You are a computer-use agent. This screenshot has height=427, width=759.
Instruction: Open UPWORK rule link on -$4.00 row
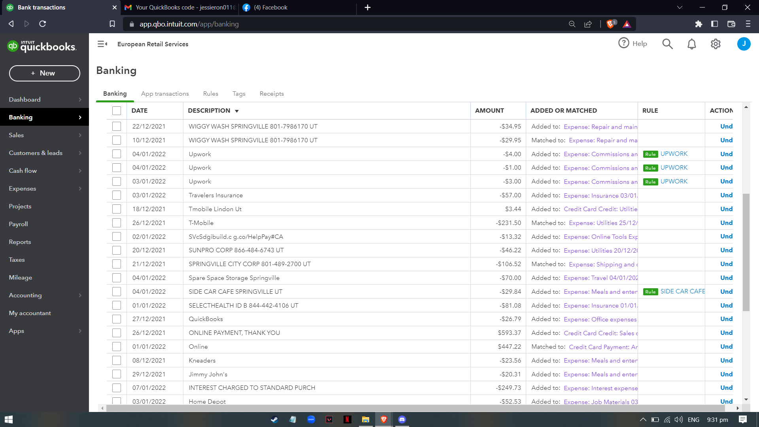tap(674, 154)
